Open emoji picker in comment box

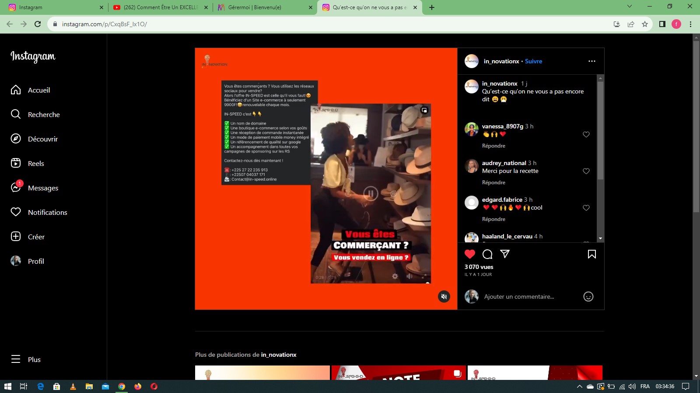point(588,297)
